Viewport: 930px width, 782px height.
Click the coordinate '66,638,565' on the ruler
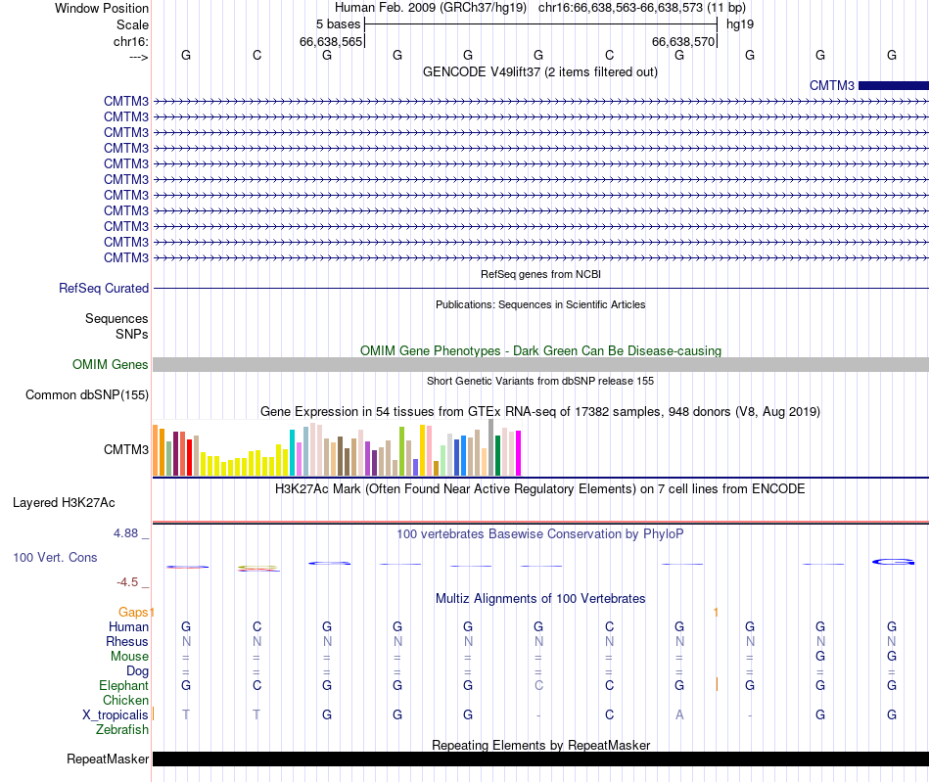[x=330, y=41]
